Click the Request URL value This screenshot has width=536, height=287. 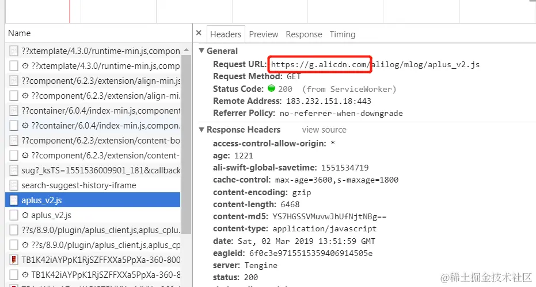coord(375,64)
